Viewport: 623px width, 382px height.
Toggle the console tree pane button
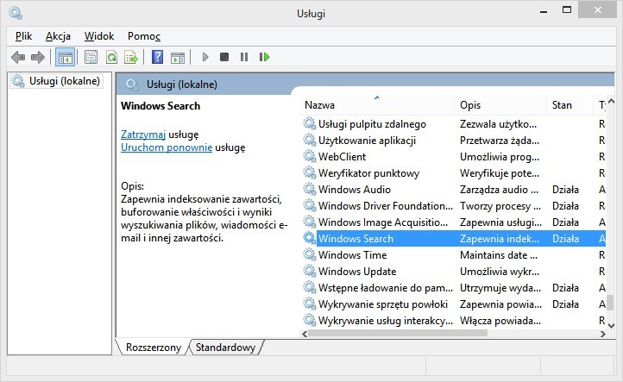tap(66, 57)
